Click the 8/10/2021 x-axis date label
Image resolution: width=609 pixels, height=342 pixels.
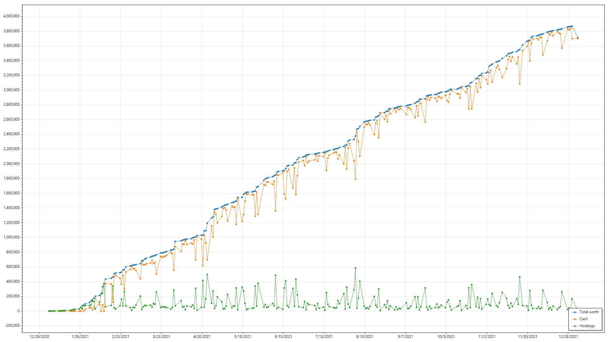point(365,337)
